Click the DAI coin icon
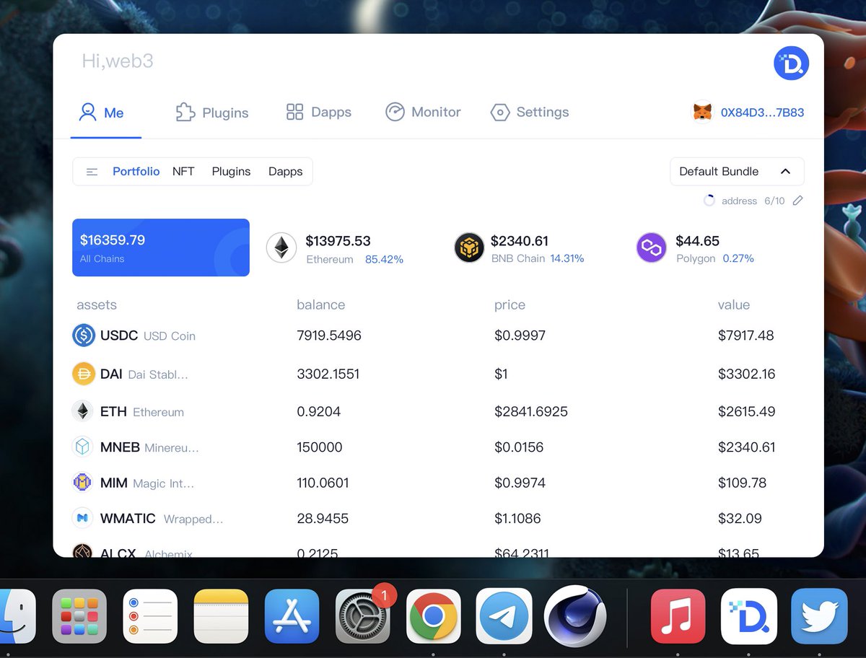This screenshot has height=658, width=866. pos(84,374)
